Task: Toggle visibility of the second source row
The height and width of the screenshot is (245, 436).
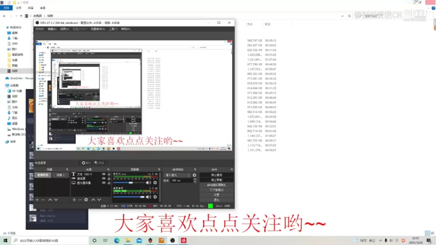Action: coord(104,179)
